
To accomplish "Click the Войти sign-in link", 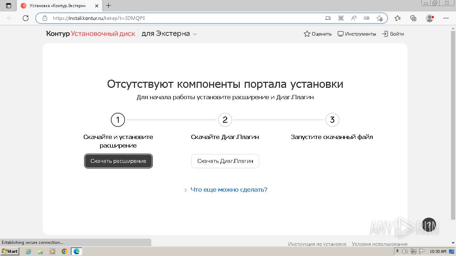I will [393, 34].
